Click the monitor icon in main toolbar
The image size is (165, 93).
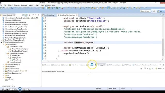12,8
